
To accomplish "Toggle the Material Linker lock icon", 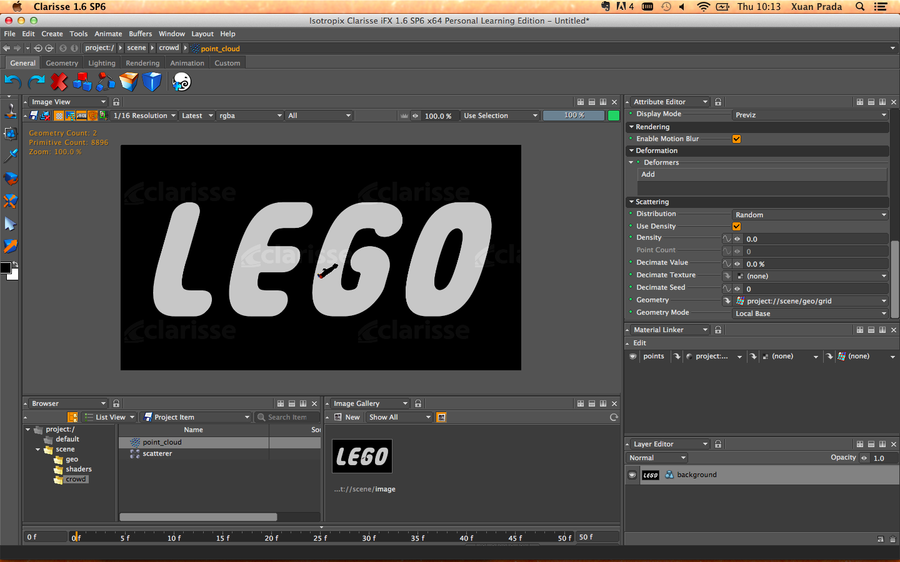I will pyautogui.click(x=718, y=330).
